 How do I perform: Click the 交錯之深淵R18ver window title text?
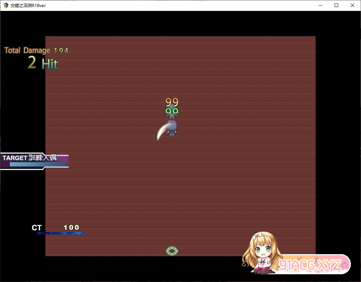click(x=28, y=5)
